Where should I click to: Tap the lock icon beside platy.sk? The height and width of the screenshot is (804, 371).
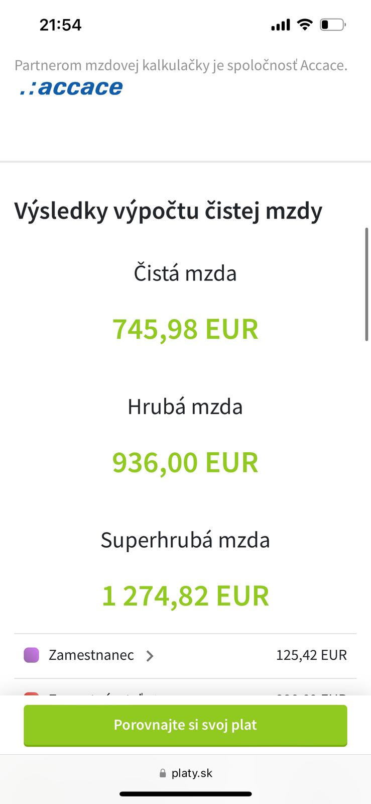(x=163, y=773)
